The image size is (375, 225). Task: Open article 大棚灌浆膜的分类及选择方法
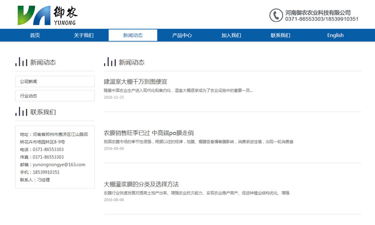click(141, 184)
